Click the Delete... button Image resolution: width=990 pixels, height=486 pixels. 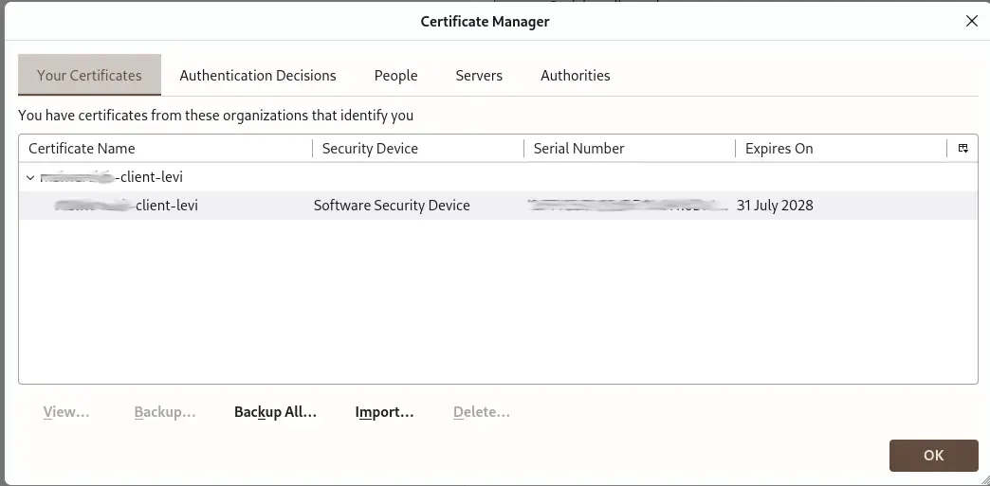(481, 412)
